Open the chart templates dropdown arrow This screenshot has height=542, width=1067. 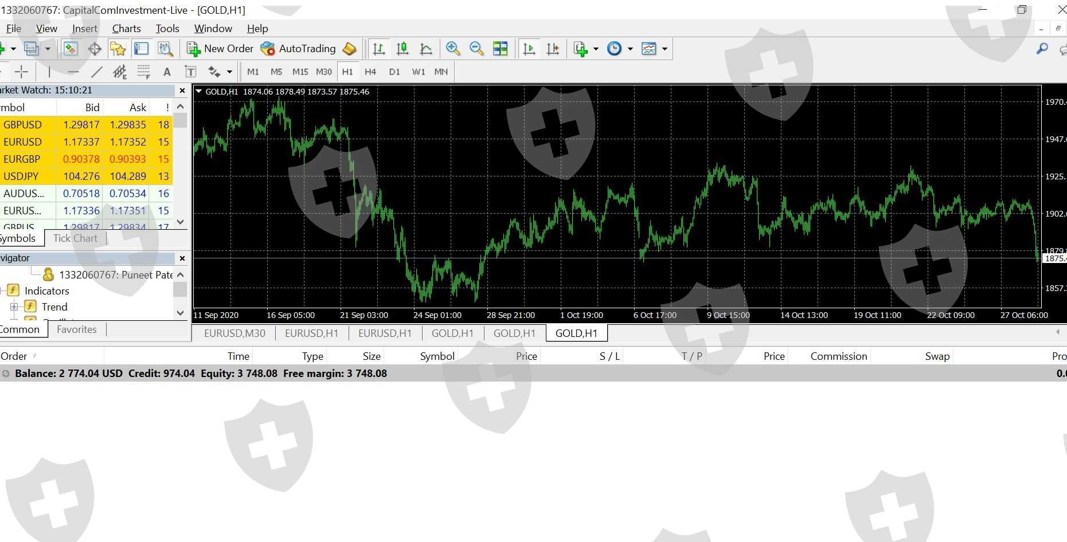click(665, 49)
